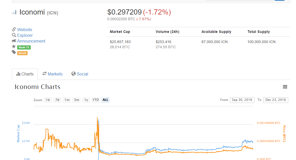Click the megaphone icon beside Announcement
296x160 pixels.
pos(14,41)
